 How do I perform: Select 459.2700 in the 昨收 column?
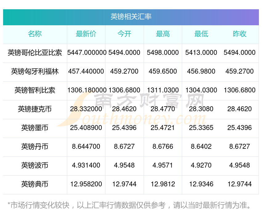click(239, 71)
